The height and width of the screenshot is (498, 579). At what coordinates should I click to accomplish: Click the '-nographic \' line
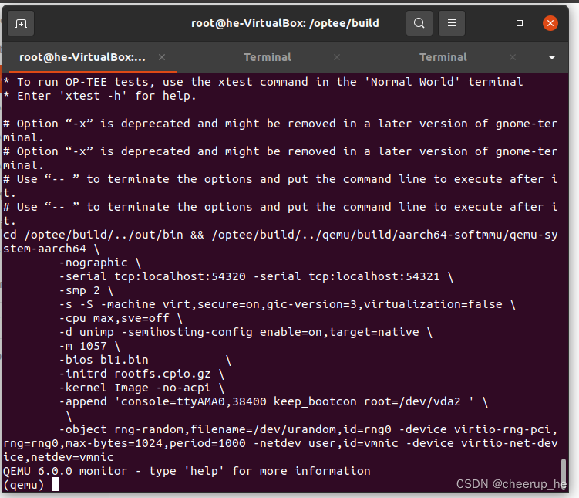click(x=100, y=263)
